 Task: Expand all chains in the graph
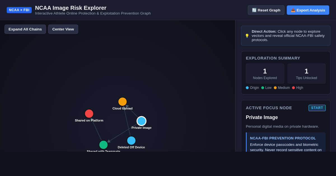pyautogui.click(x=25, y=29)
